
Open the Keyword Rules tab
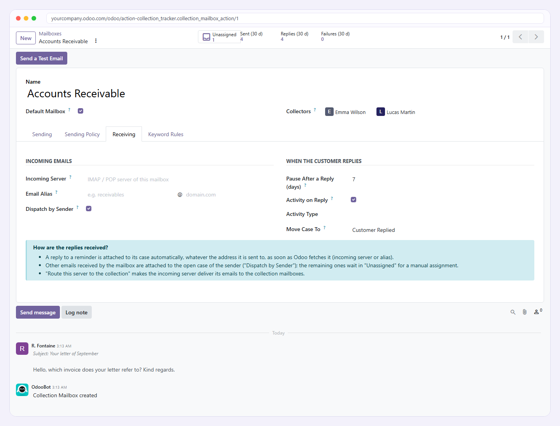click(166, 134)
